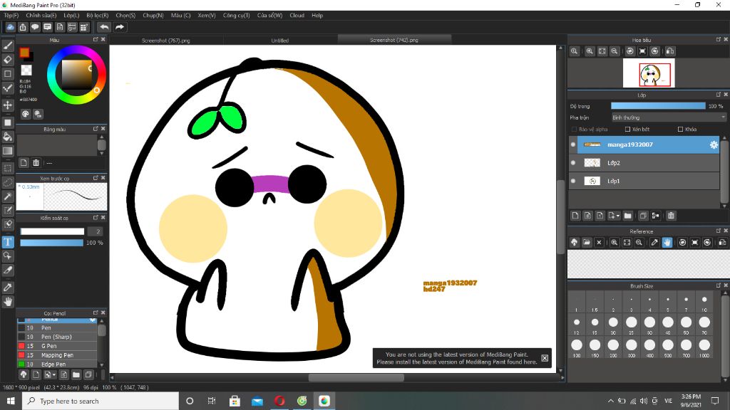This screenshot has width=730, height=410.
Task: Select the 1000 brush size preset
Action: click(704, 347)
